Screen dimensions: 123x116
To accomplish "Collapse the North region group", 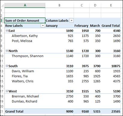I will pyautogui.click(x=7, y=51).
